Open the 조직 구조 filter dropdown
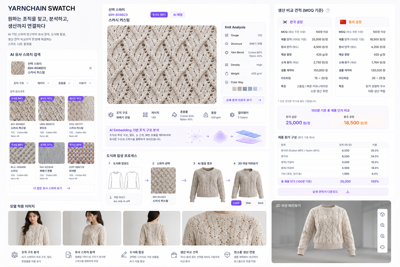This screenshot has width=400, height=267. (21, 83)
